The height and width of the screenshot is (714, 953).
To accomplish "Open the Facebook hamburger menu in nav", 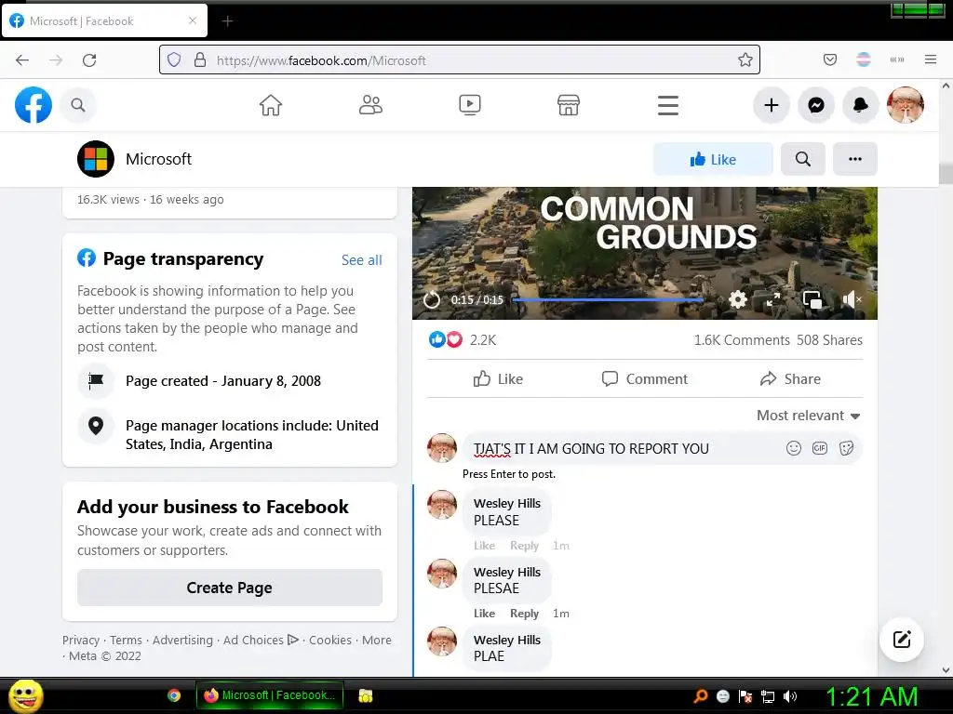I will coord(668,105).
